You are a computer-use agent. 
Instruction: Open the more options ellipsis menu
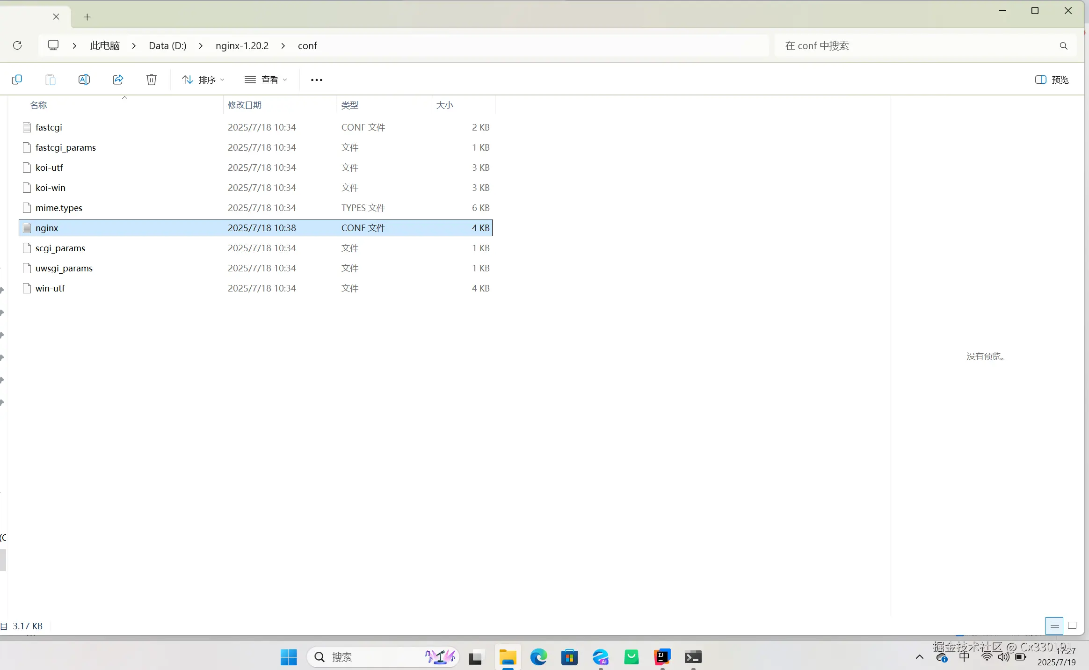(x=317, y=80)
